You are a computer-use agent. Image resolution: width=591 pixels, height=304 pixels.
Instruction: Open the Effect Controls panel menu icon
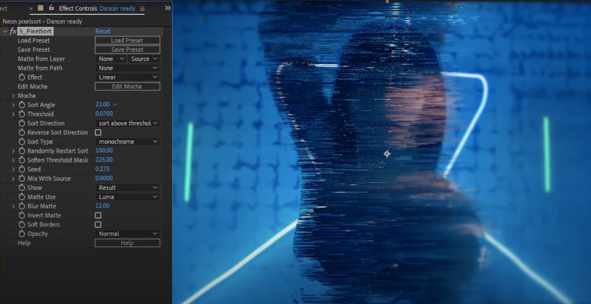[x=143, y=9]
